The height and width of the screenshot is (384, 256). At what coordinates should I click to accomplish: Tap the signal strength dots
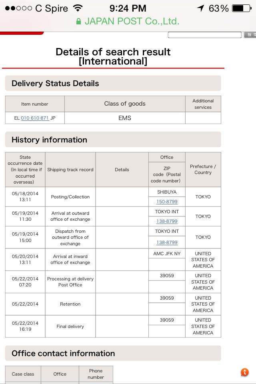tap(18, 8)
